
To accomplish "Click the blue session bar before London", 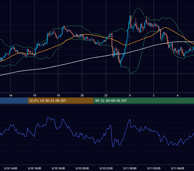I will tap(14, 101).
